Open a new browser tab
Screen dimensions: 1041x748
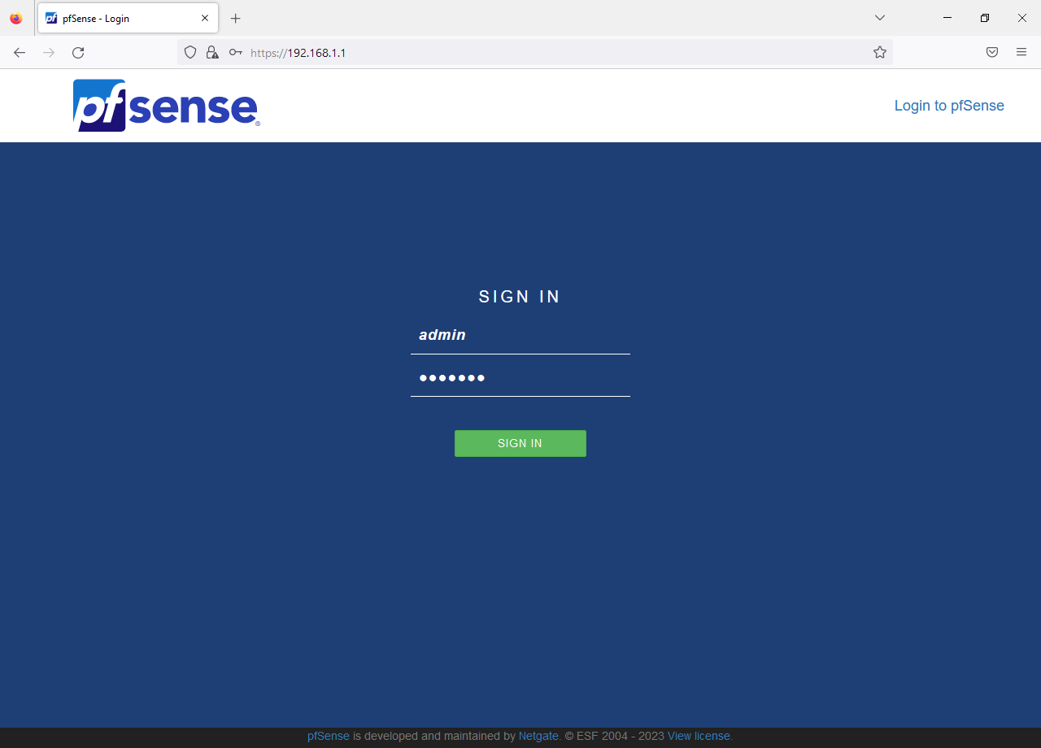pos(236,18)
